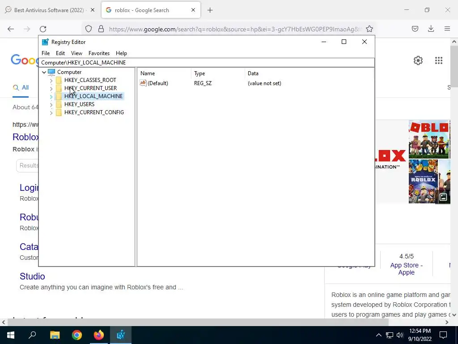Click the REG_SZ type cell
458x344 pixels.
203,83
